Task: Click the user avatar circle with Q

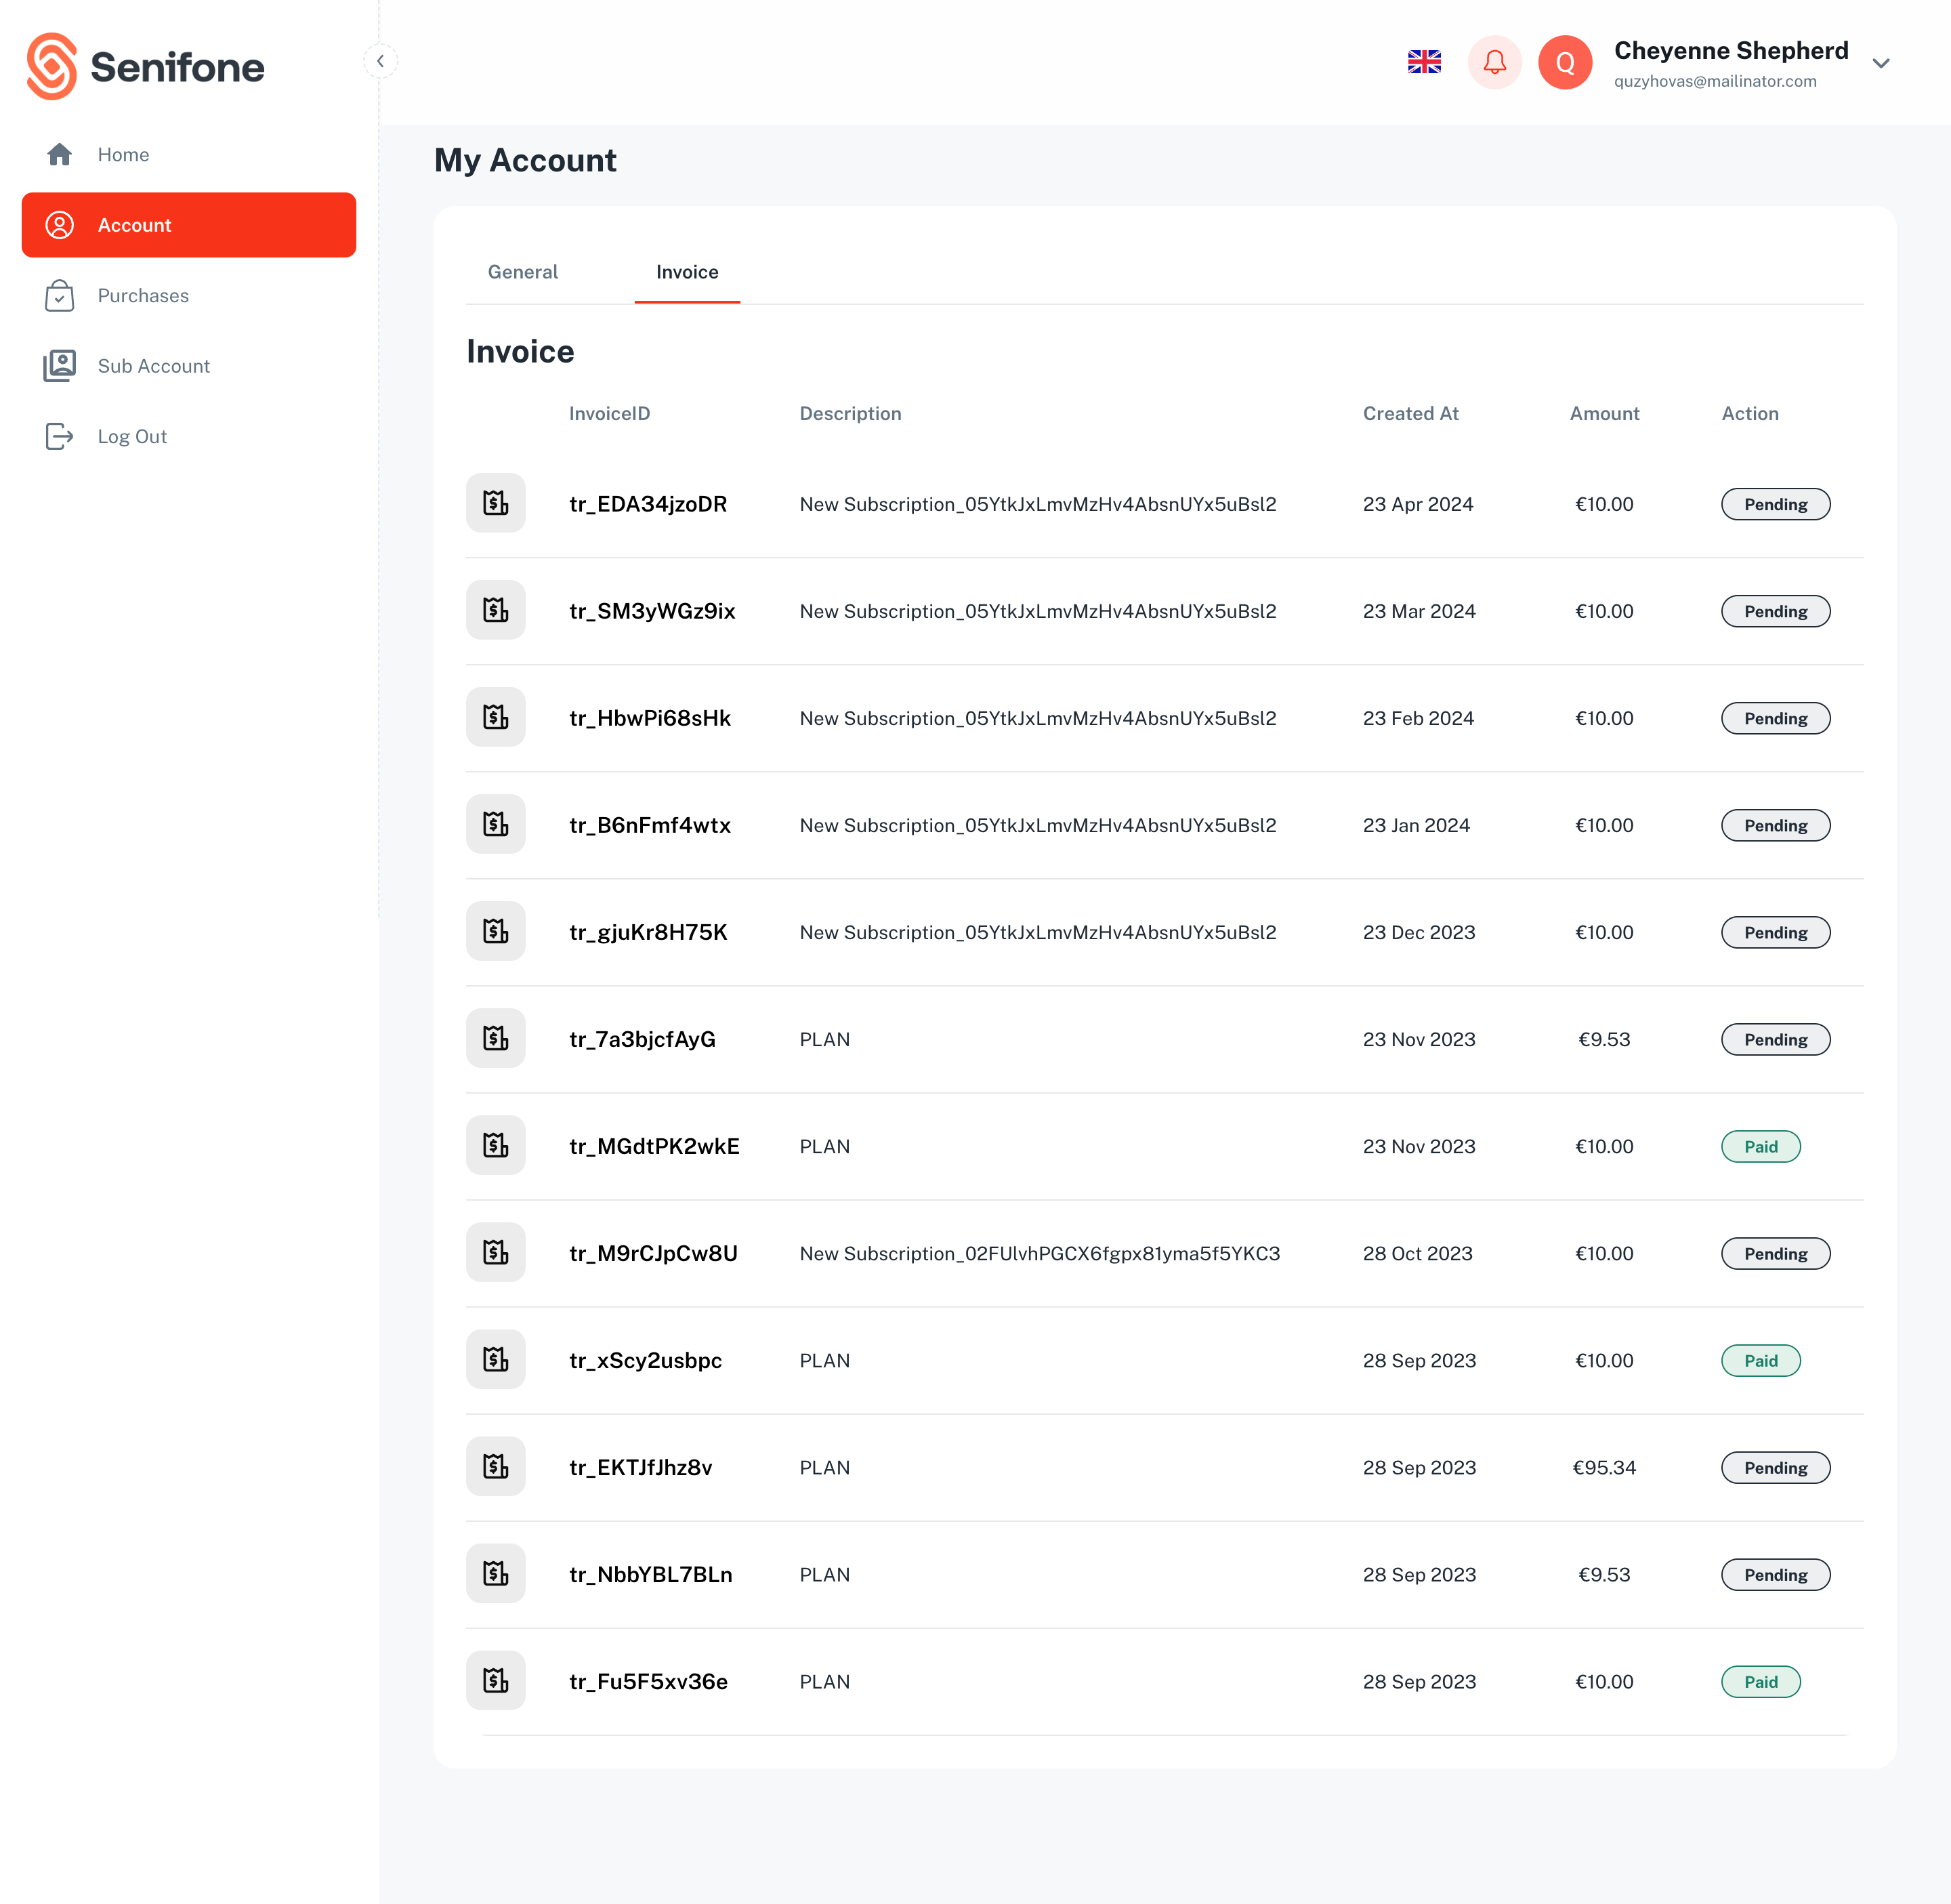Action: [x=1565, y=62]
